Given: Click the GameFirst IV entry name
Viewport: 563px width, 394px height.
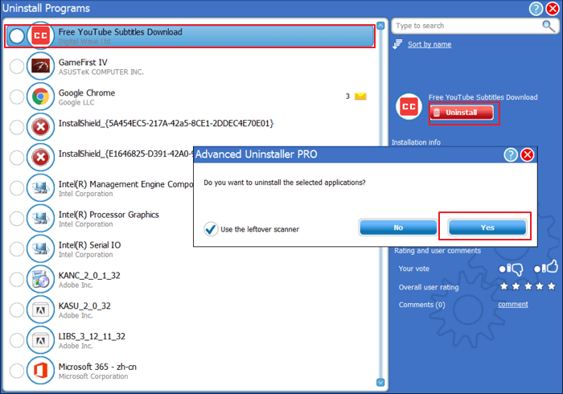Looking at the screenshot, I should click(83, 63).
